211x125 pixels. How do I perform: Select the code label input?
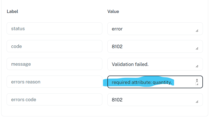point(54,46)
